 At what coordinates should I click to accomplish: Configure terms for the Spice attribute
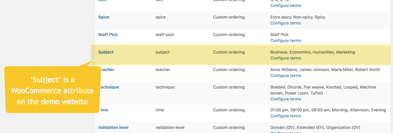click(x=285, y=23)
